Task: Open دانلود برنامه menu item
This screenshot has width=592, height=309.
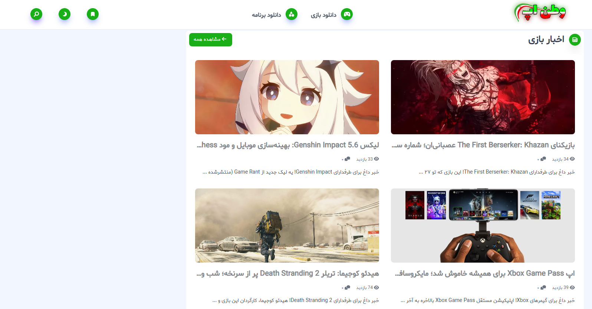Action: (266, 15)
